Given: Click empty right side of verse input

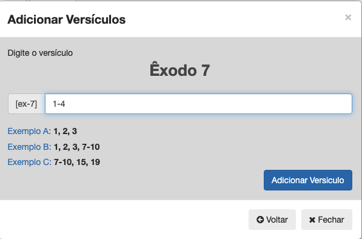Looking at the screenshot, I should point(277,104).
